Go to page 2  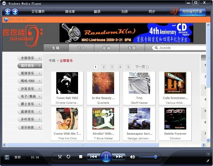pyautogui.click(x=104, y=67)
